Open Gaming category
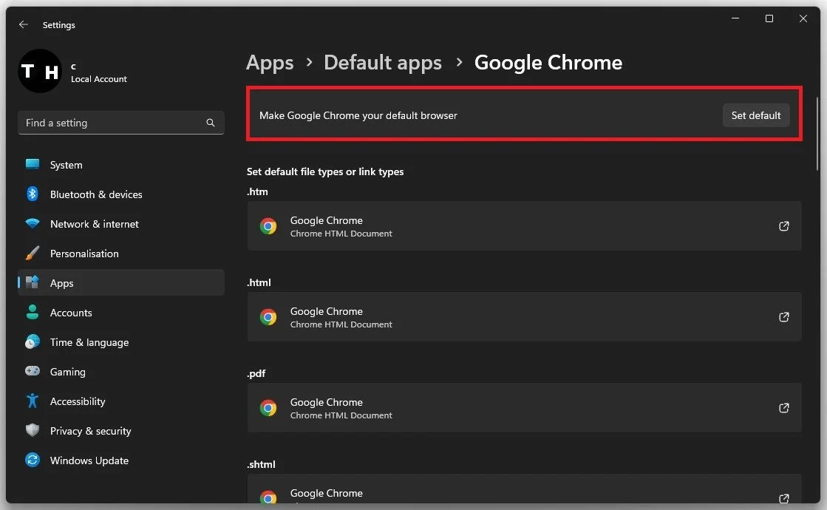Image resolution: width=827 pixels, height=510 pixels. point(120,371)
